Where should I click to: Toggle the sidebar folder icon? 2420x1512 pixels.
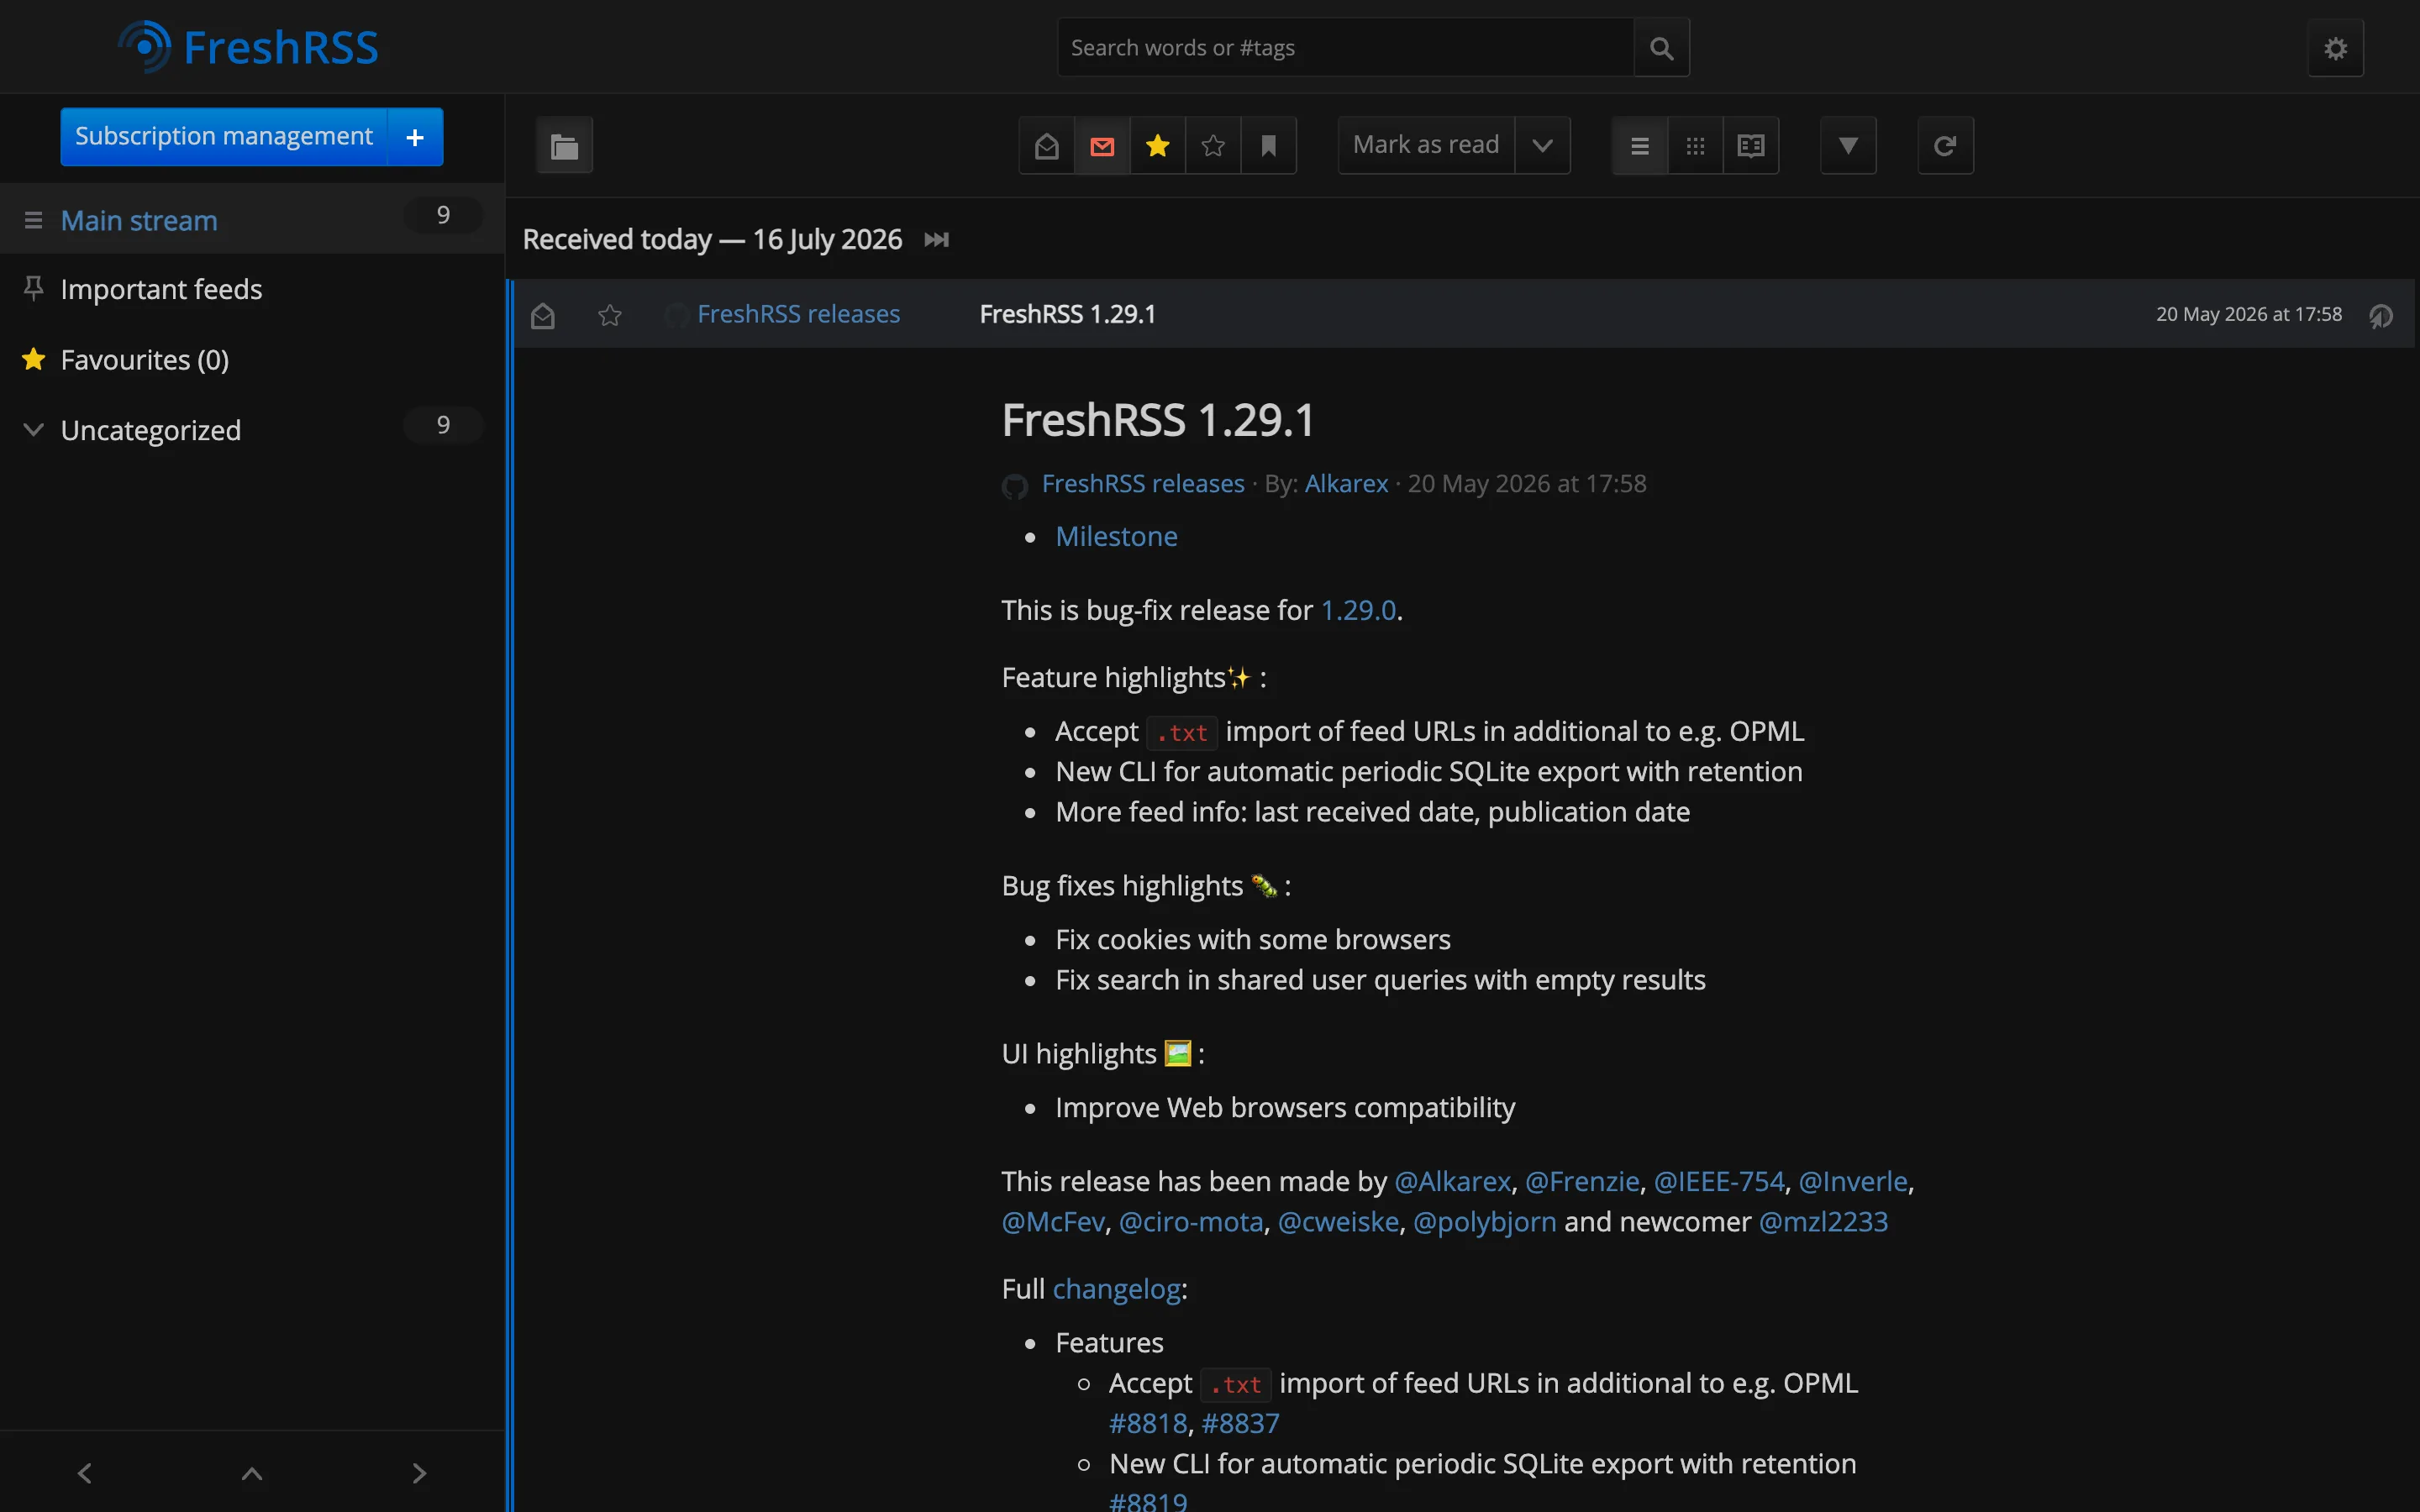click(564, 146)
